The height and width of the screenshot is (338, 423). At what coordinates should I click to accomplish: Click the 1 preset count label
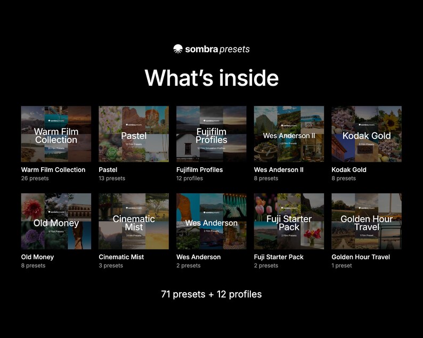pyautogui.click(x=342, y=266)
